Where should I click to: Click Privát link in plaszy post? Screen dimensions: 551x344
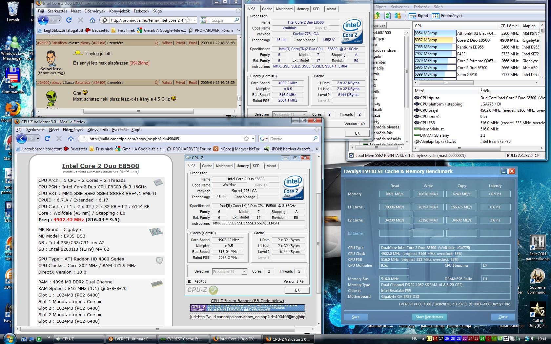click(x=180, y=83)
